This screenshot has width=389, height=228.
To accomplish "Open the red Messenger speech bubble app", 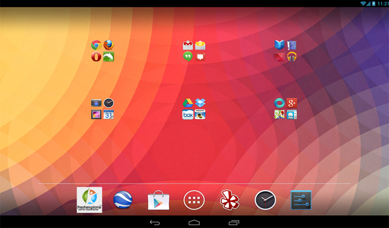I will [200, 57].
